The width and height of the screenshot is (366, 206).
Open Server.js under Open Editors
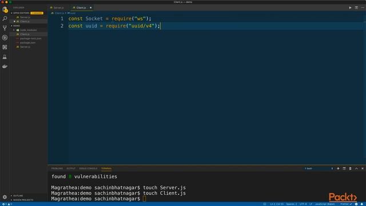[25, 17]
